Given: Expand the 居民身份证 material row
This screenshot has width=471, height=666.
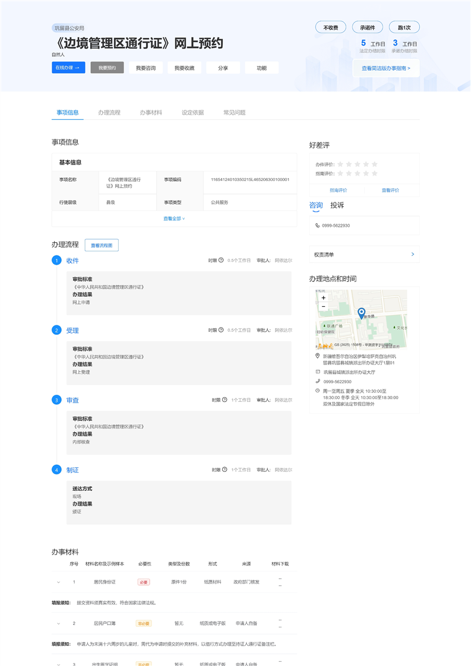Looking at the screenshot, I should tap(58, 582).
